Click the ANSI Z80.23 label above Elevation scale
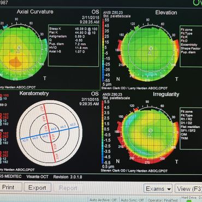The image size is (202, 202). [113, 13]
